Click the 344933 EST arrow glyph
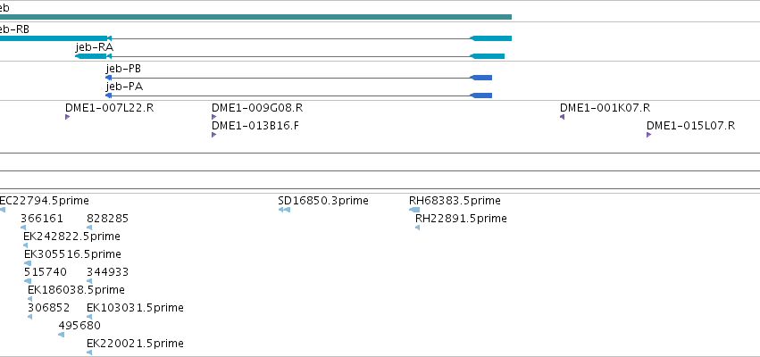The height and width of the screenshot is (357, 760). 89,281
